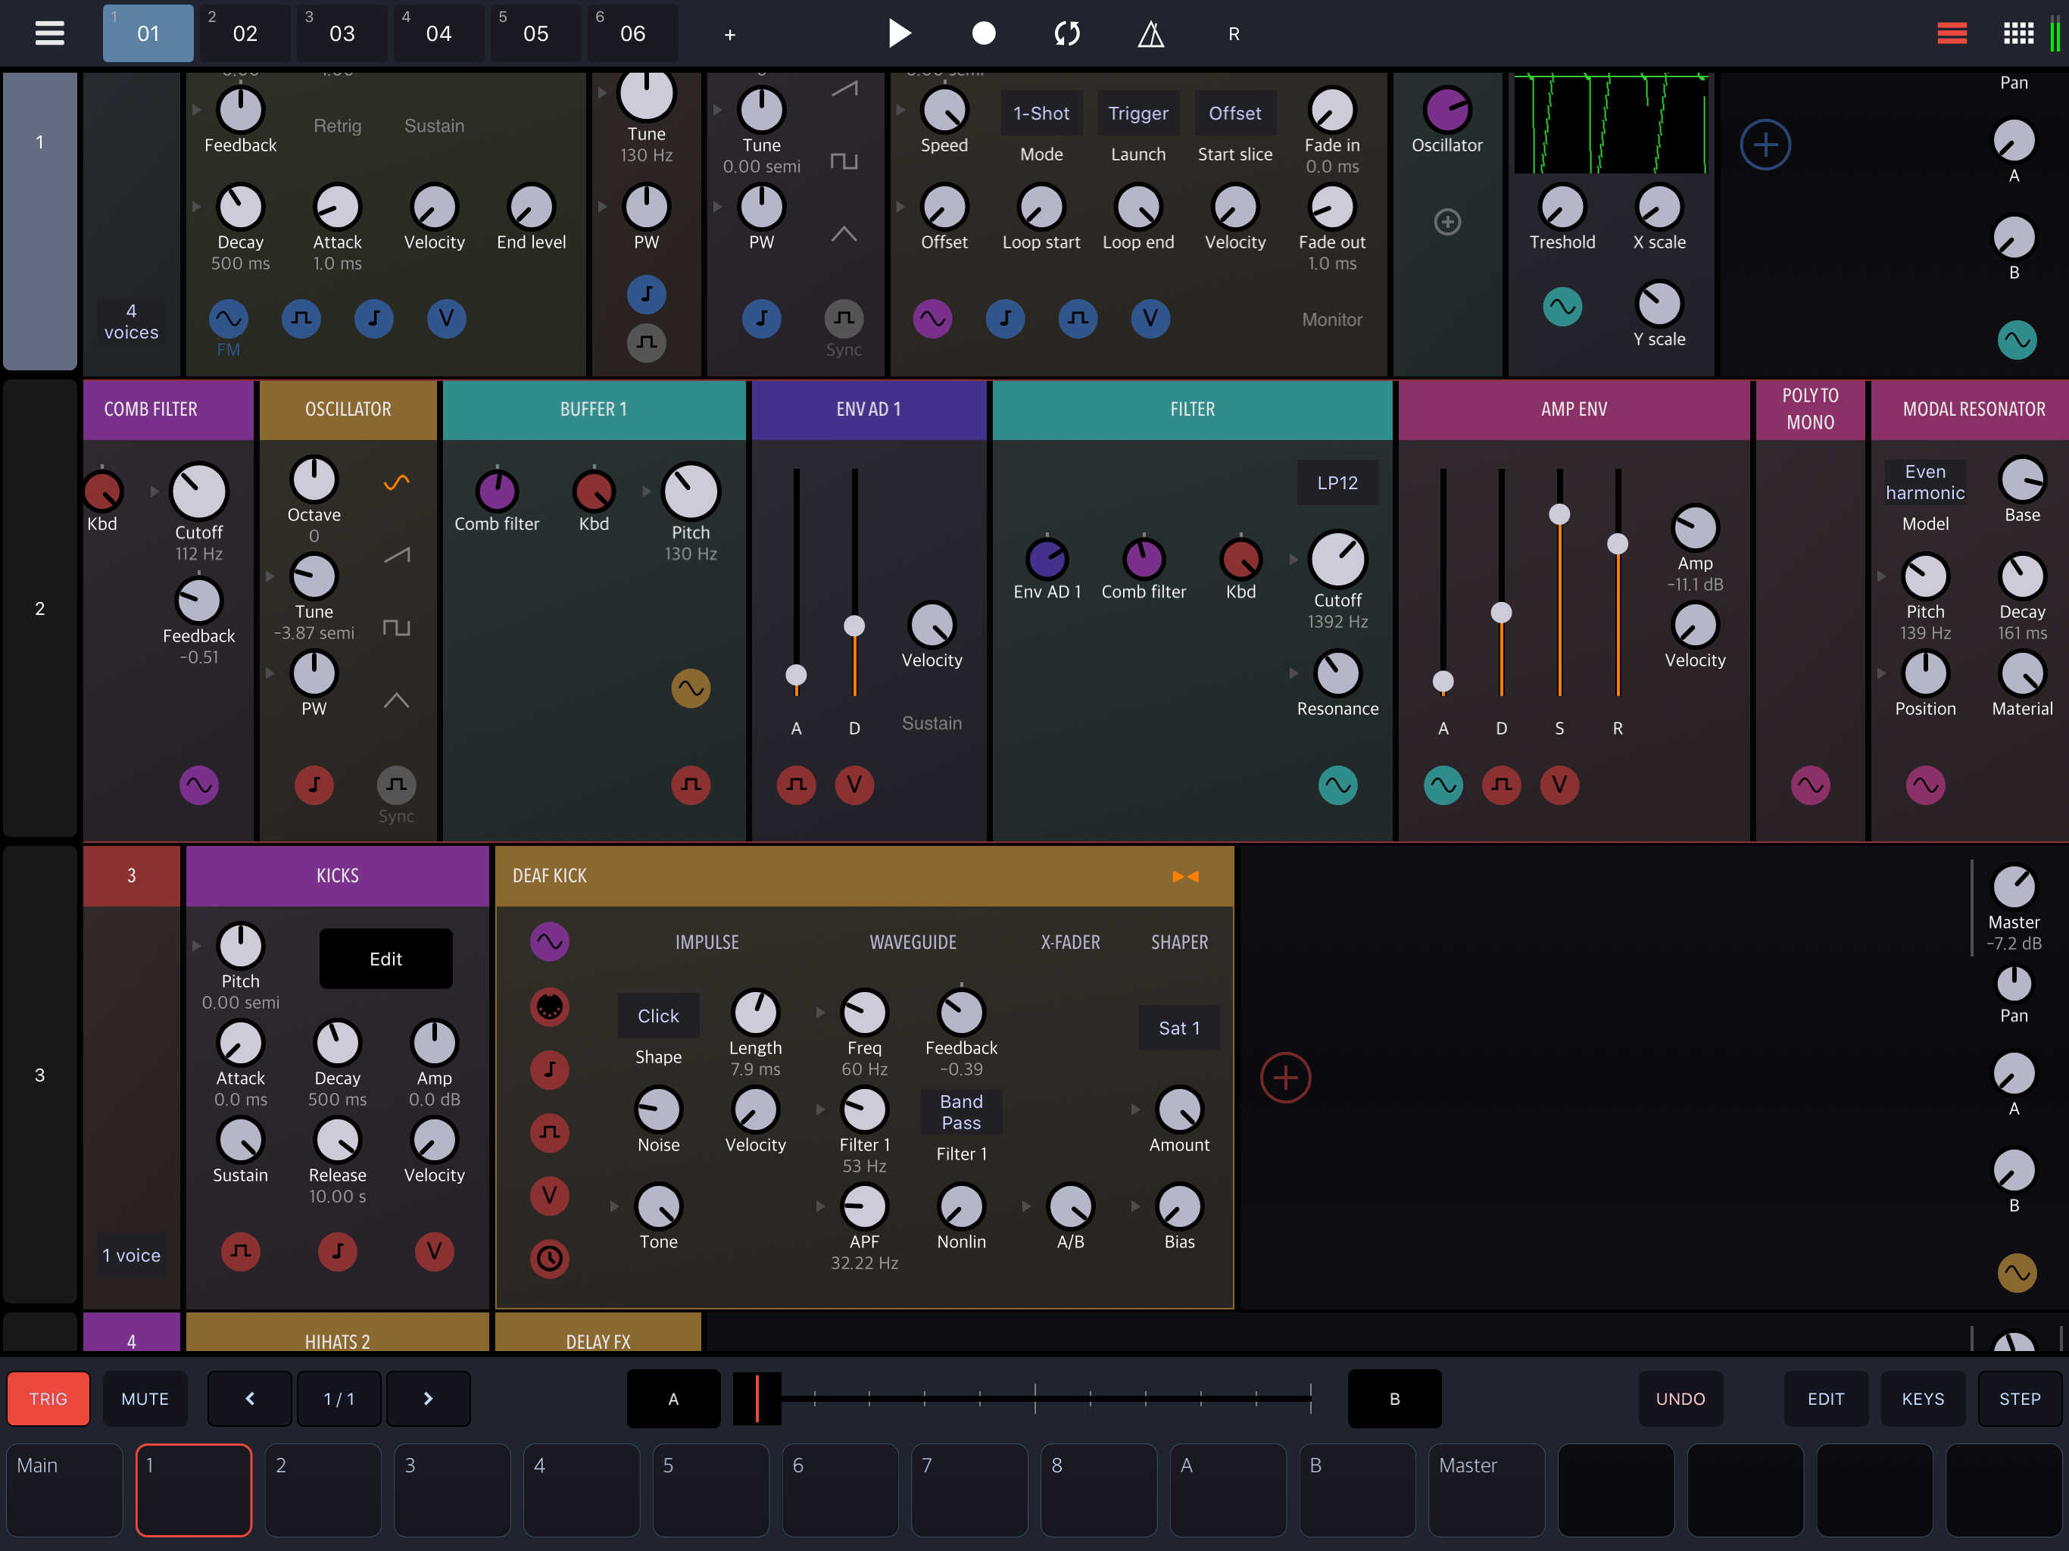Click the red list view icon

tap(1951, 33)
